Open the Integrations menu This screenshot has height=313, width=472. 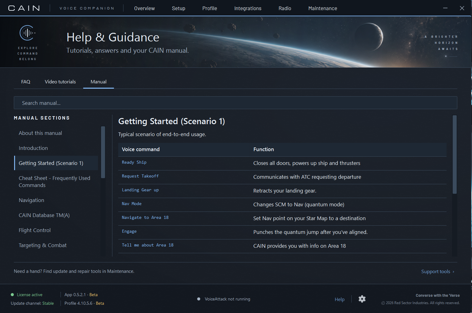[248, 8]
